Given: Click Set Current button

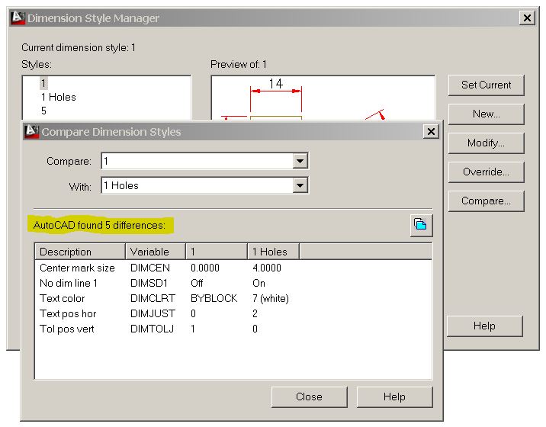Looking at the screenshot, I should (486, 85).
